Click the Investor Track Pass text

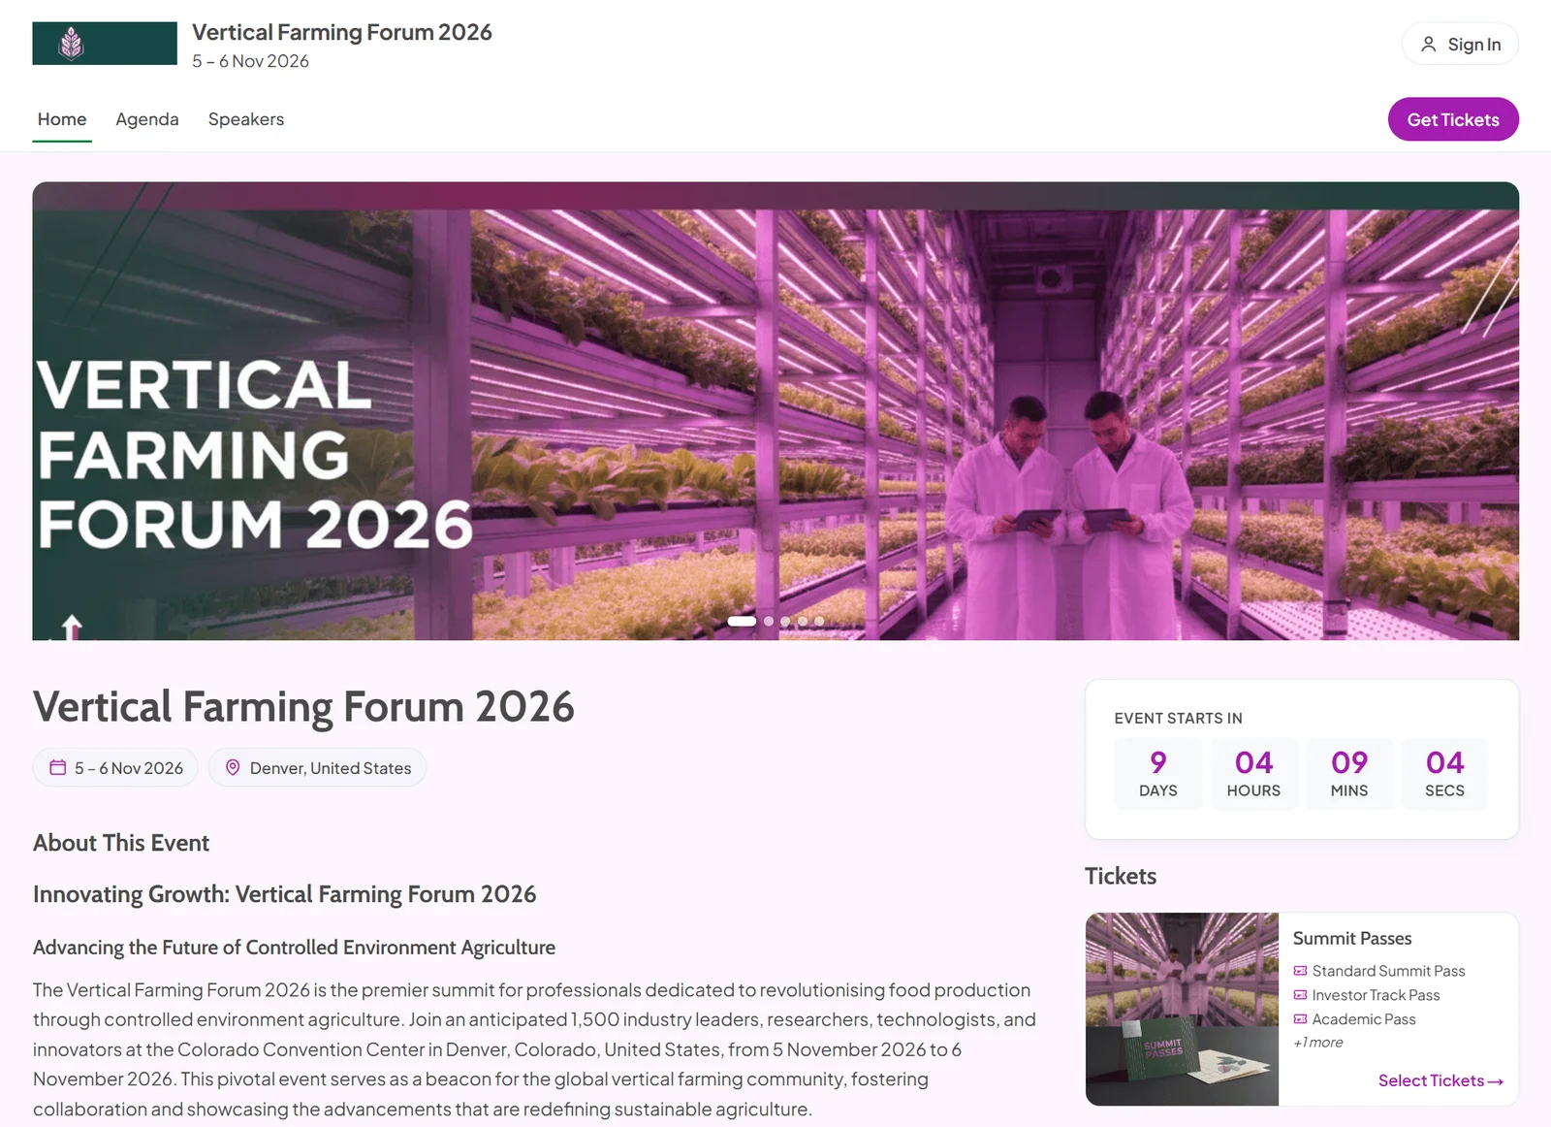tap(1376, 995)
